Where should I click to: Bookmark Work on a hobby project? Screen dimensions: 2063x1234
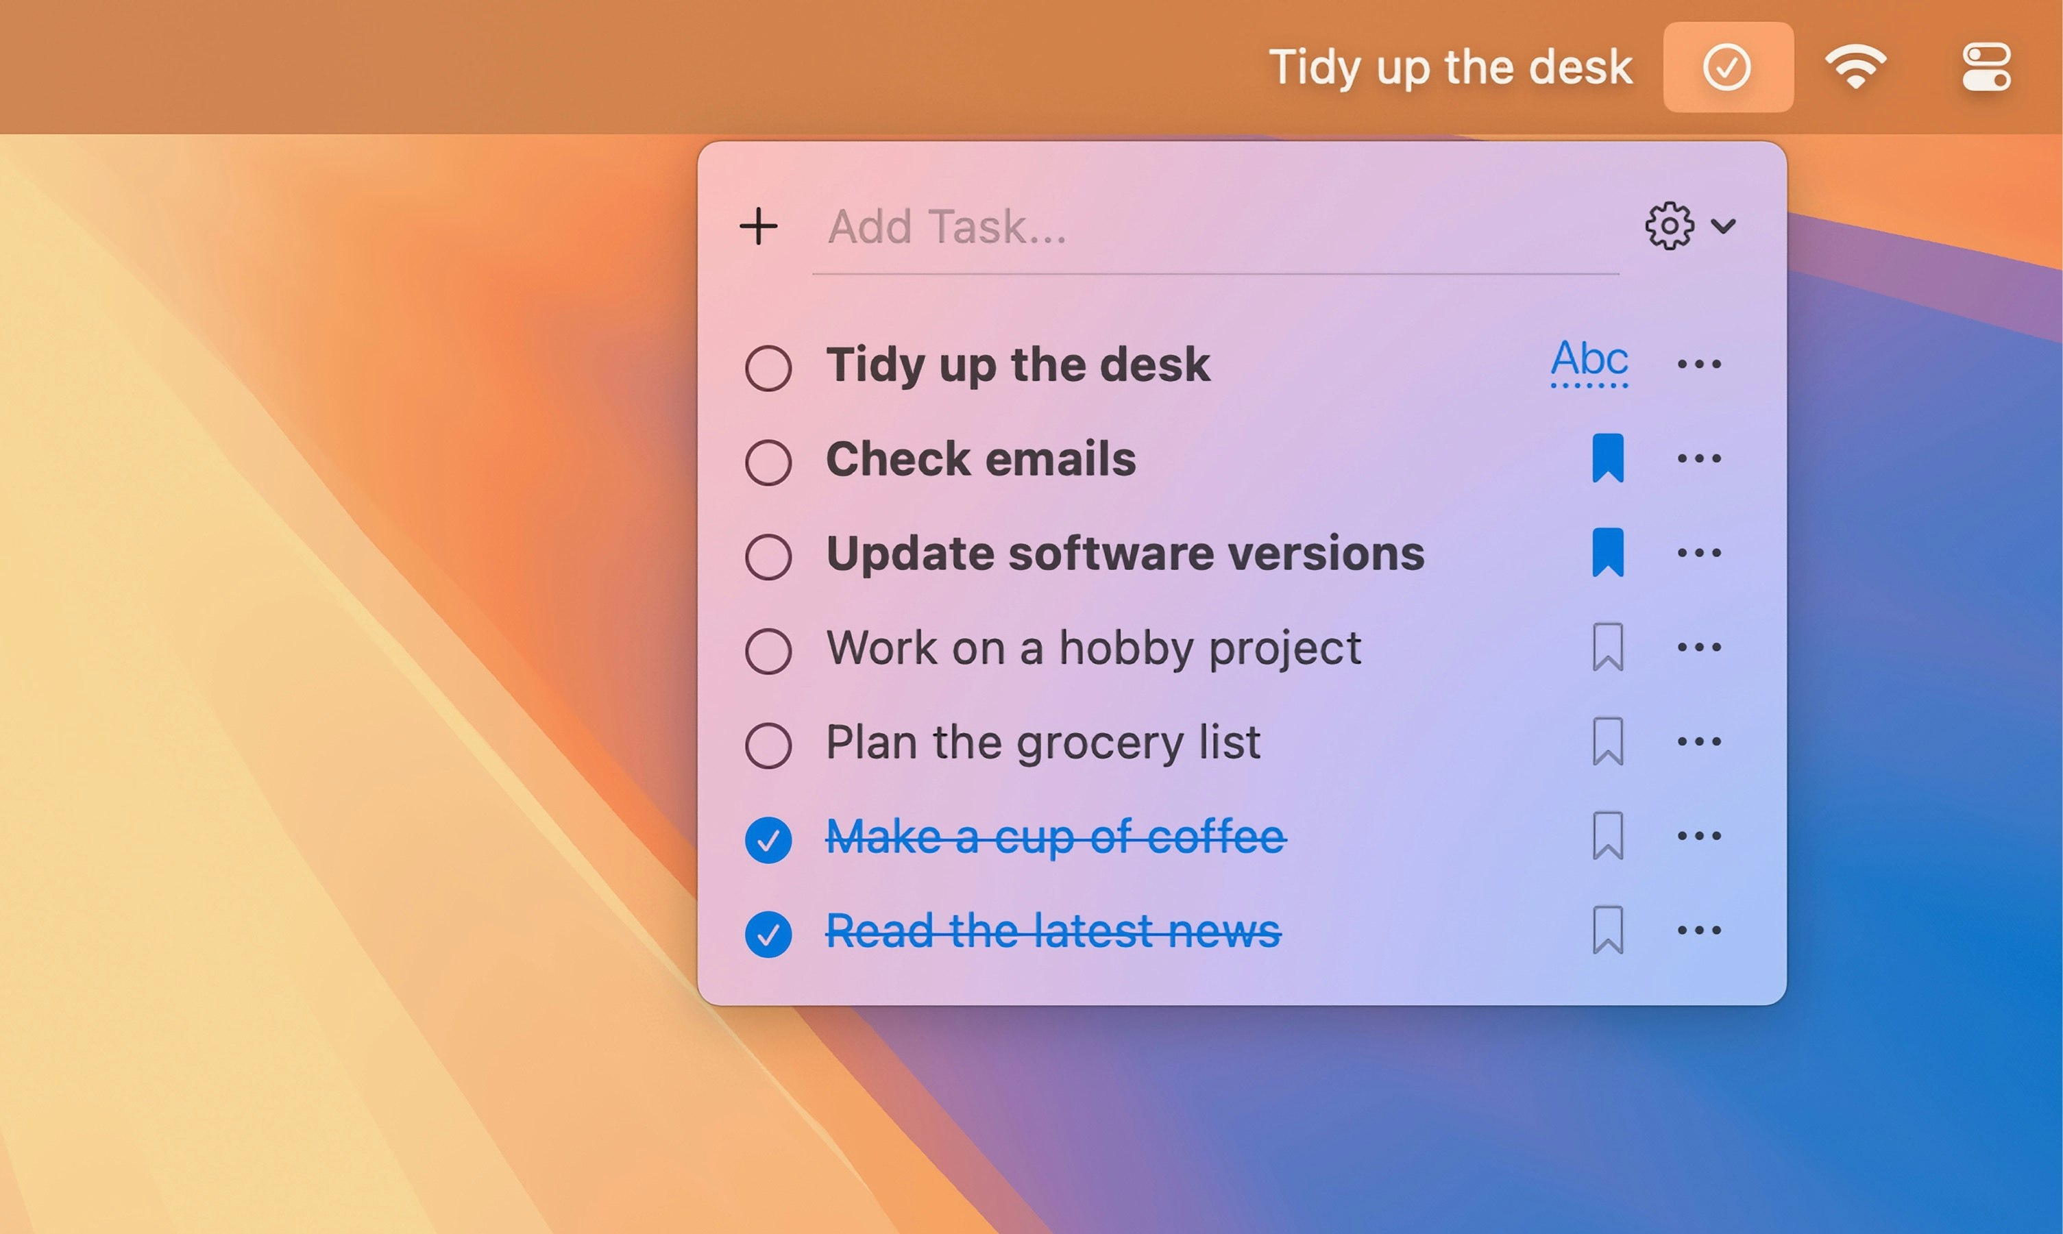pyautogui.click(x=1608, y=647)
